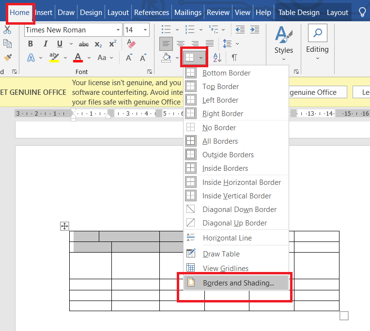Toggle View Gridlines
This screenshot has width=370, height=331.
click(236, 268)
